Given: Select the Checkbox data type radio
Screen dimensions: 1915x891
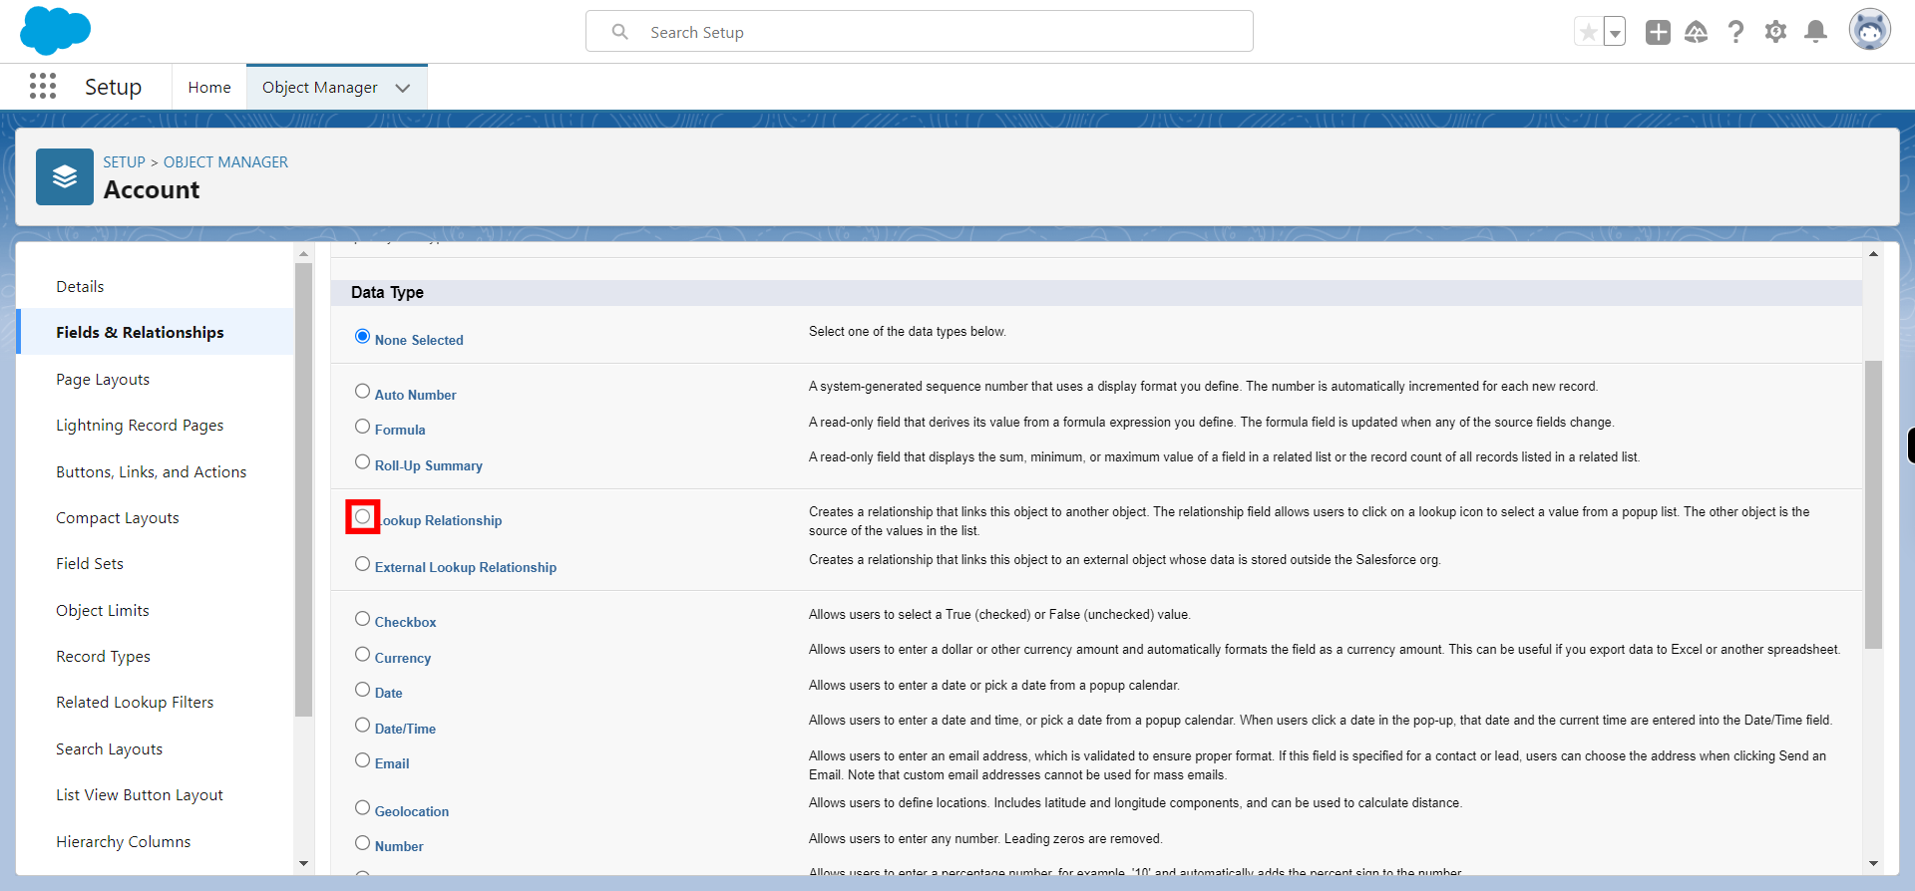Looking at the screenshot, I should [362, 618].
